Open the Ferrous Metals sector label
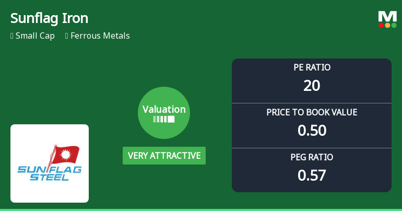The width and height of the screenshot is (402, 211). [100, 36]
